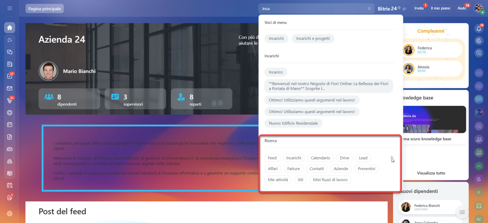Open the drive storage sidebar icon
Viewport: 488px width, 223px height.
10,149
